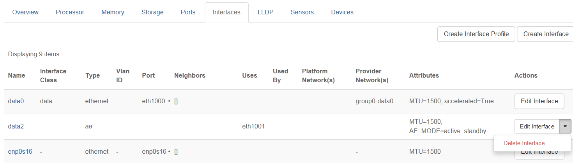Click Create Interface Profile button

[476, 34]
